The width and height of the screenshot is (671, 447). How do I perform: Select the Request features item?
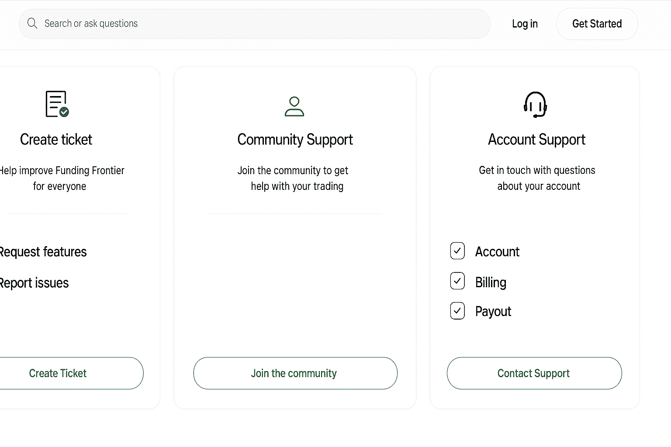43,252
